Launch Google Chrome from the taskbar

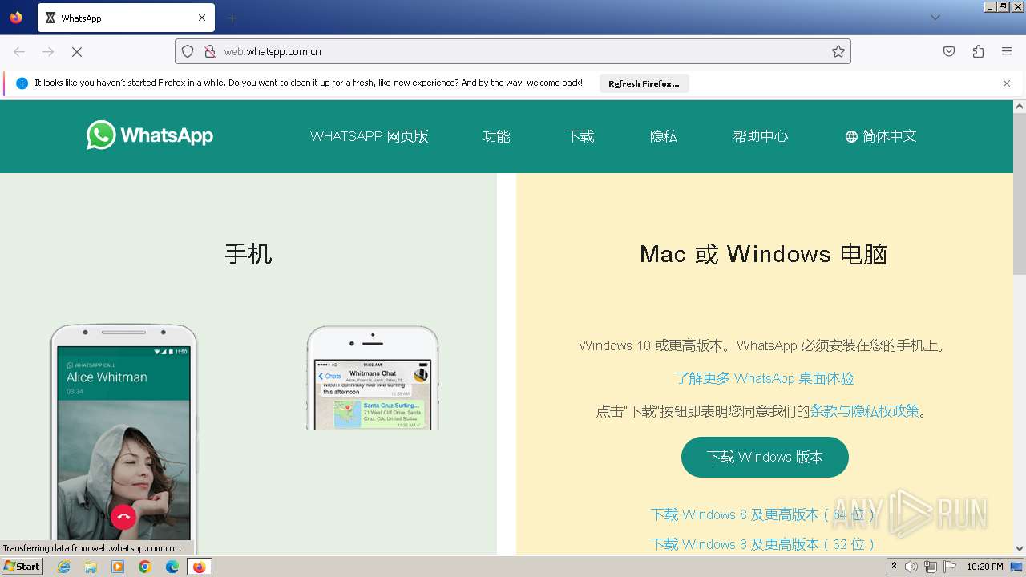pos(145,567)
